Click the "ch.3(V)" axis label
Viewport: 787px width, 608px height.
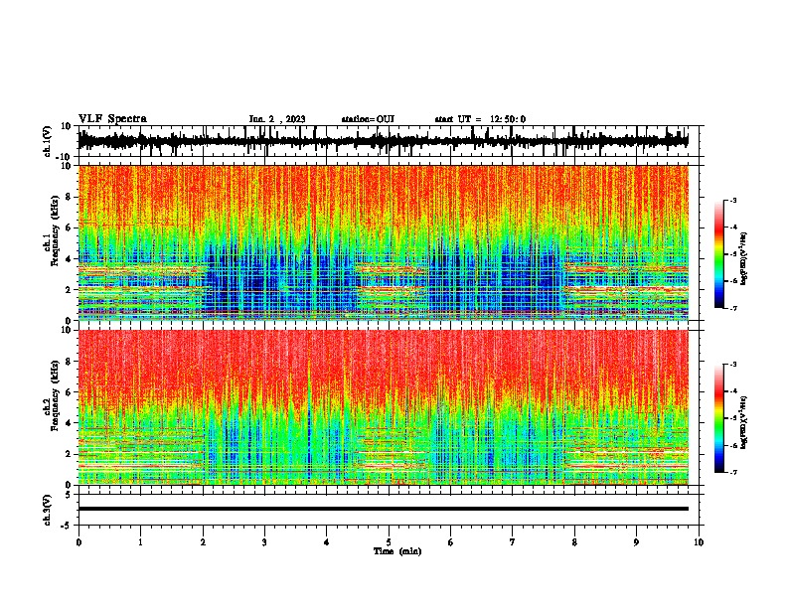tap(48, 510)
